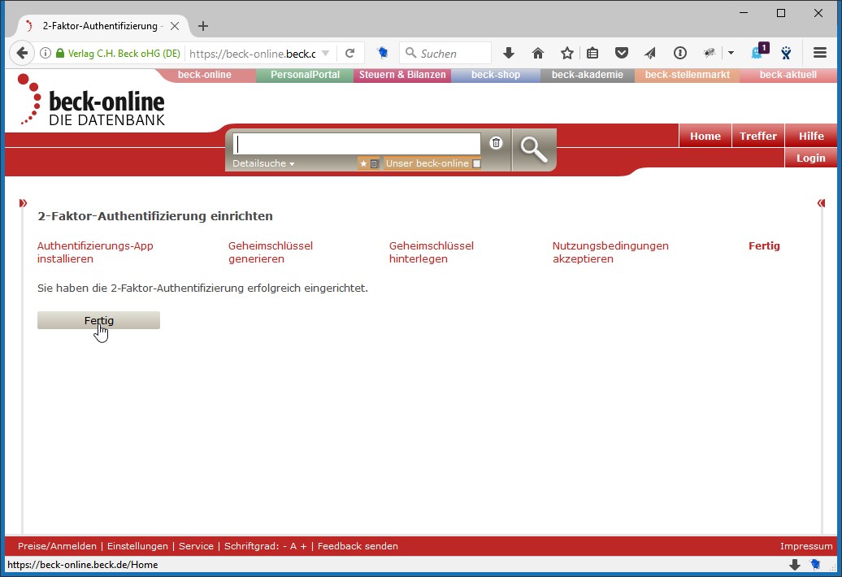The width and height of the screenshot is (842, 577).
Task: Open Service footer link
Action: pyautogui.click(x=196, y=546)
